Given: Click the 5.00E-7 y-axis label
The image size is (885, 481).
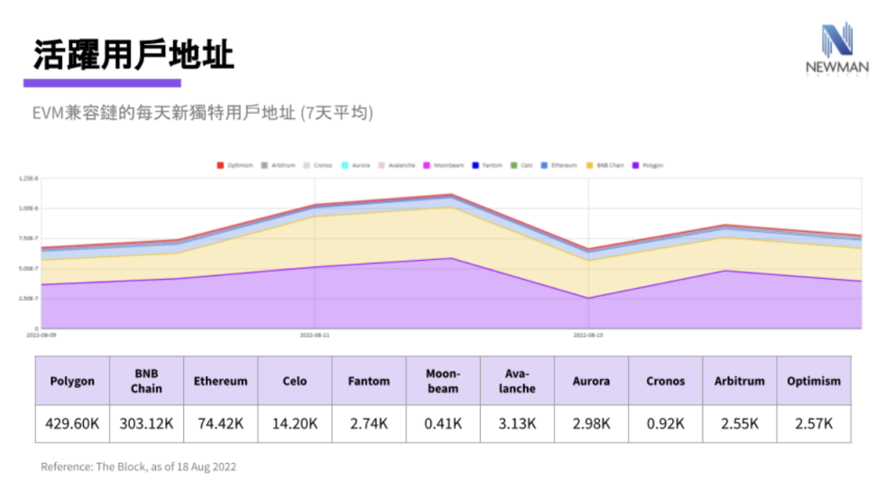Looking at the screenshot, I should [x=29, y=268].
